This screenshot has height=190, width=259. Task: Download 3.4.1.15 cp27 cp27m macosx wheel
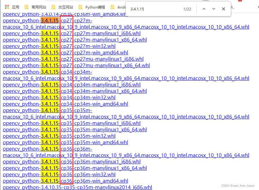click(x=126, y=24)
